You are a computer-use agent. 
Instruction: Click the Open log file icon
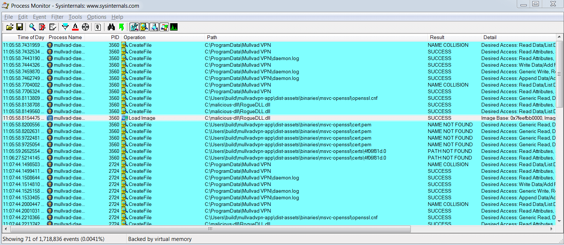click(10, 27)
